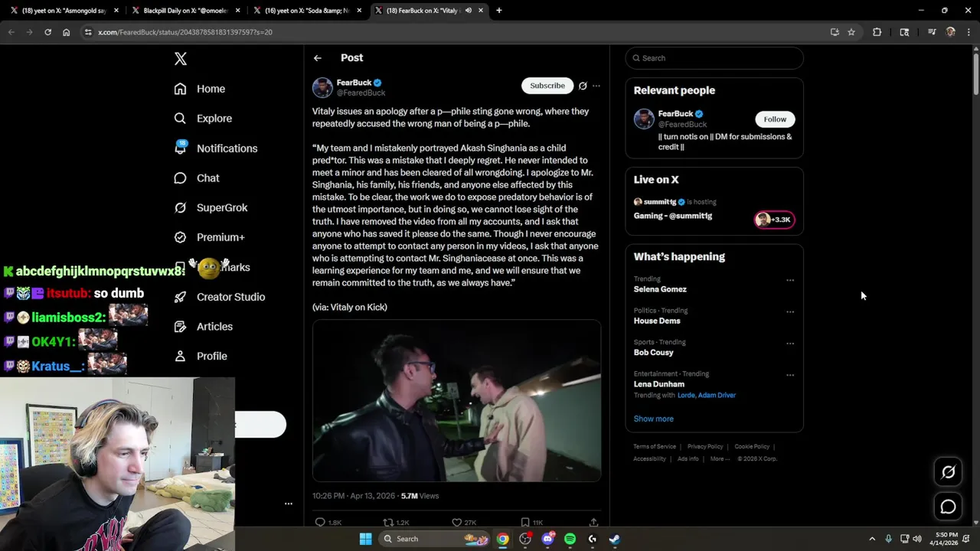This screenshot has width=980, height=551.
Task: Open the three-dot menu beside the webcam
Action: (x=289, y=504)
